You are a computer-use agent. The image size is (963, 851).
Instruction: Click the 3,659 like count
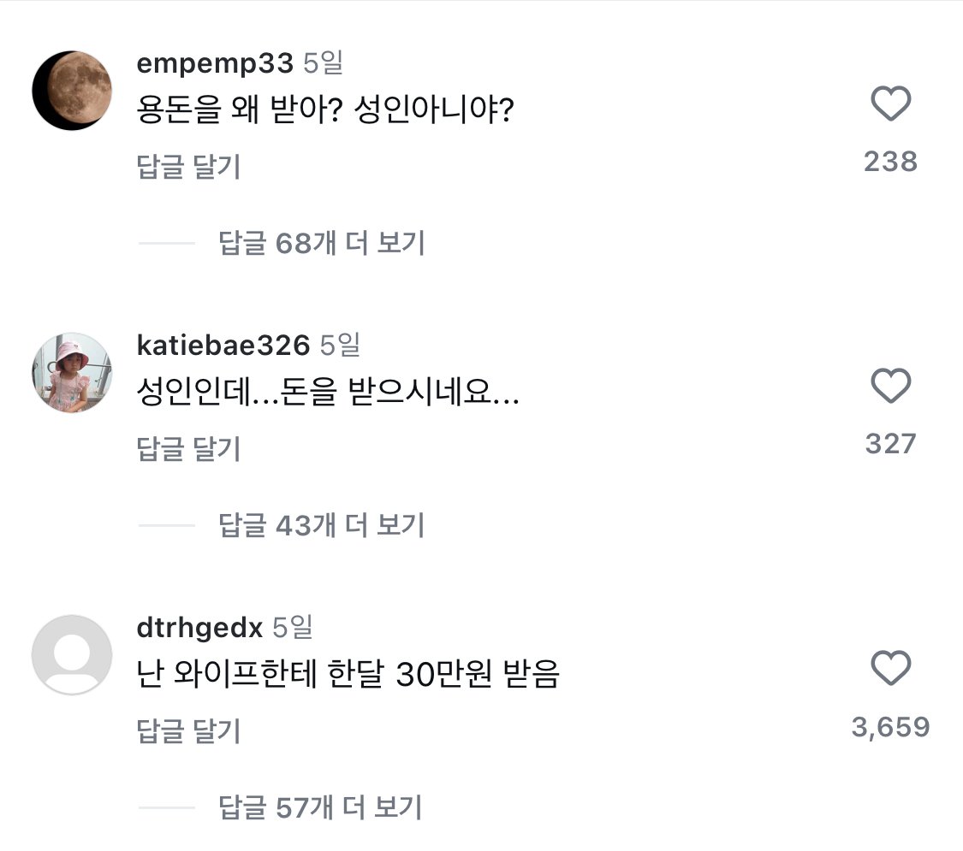coord(890,728)
